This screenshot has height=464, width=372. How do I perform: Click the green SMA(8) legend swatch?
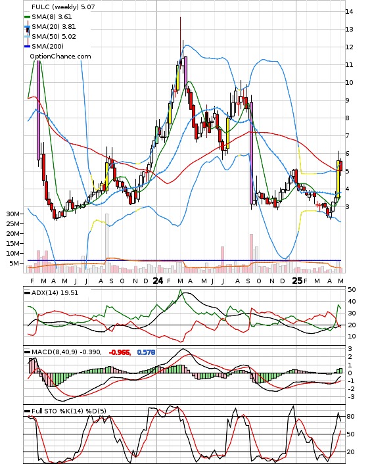pyautogui.click(x=27, y=17)
